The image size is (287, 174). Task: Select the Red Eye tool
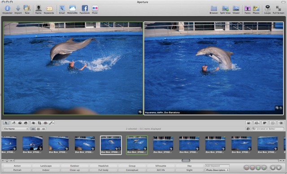point(45,123)
